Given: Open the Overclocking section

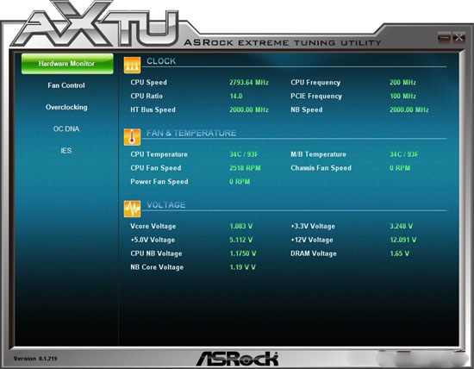Looking at the screenshot, I should click(x=66, y=108).
